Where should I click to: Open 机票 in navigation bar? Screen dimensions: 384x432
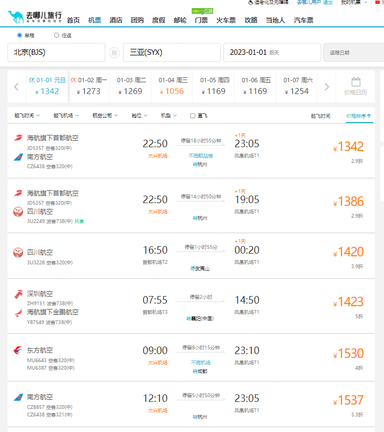[x=95, y=20]
